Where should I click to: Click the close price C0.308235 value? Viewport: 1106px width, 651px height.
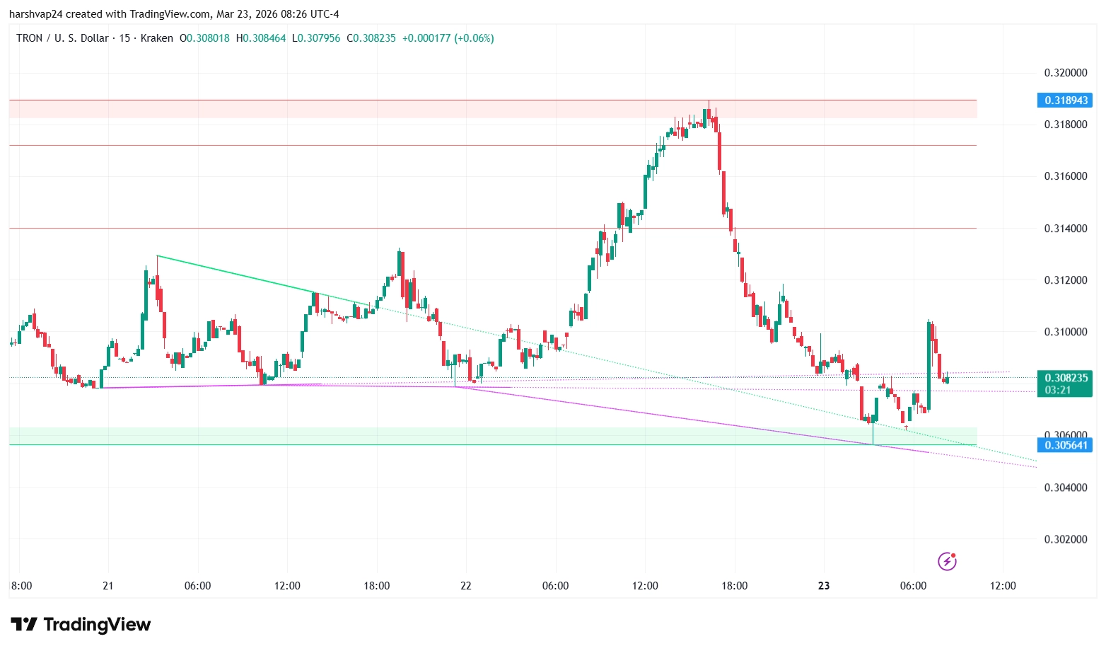tap(371, 38)
